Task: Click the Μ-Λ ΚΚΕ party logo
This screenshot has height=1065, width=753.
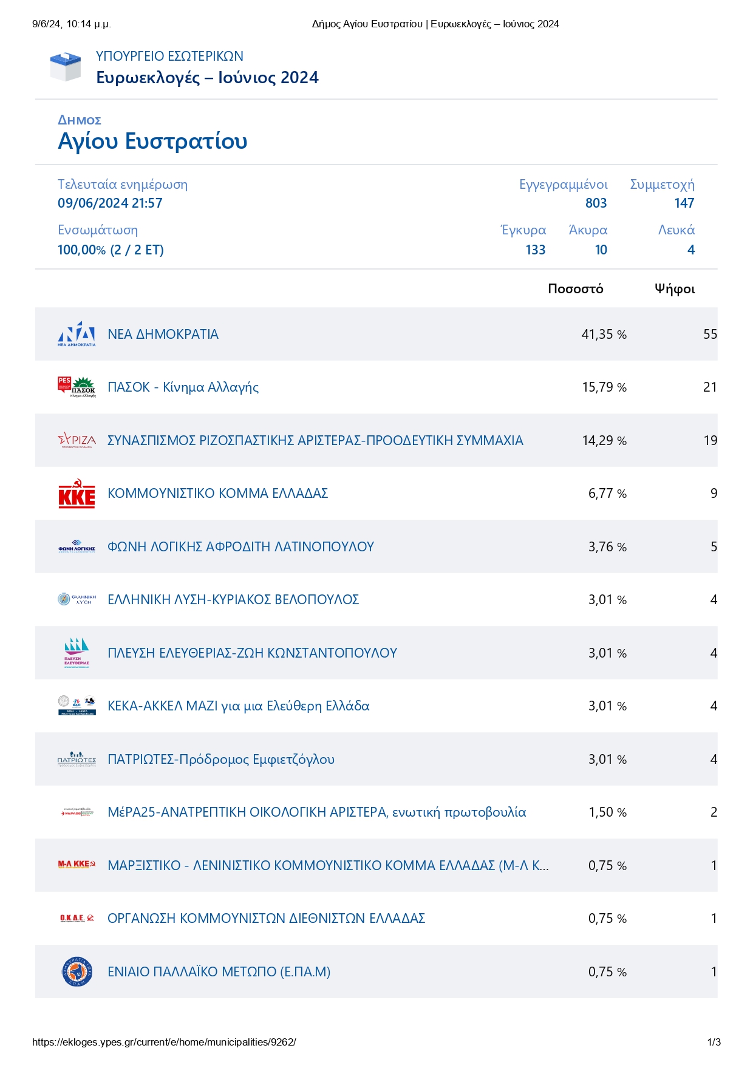Action: coord(77,865)
